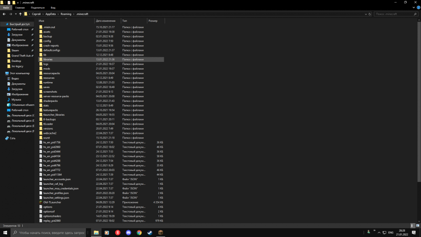Open Grand Theft Auto folder in sidebar

(x=21, y=56)
